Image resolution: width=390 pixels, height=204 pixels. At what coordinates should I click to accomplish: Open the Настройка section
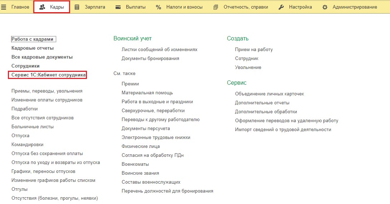pyautogui.click(x=300, y=7)
